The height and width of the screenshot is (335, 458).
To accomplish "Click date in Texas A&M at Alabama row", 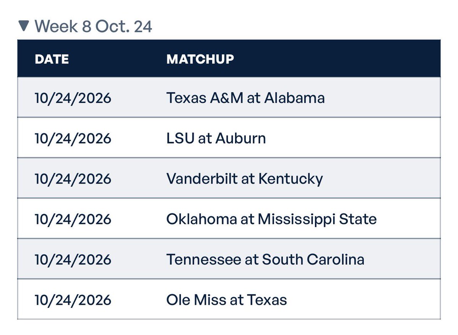I will [73, 98].
